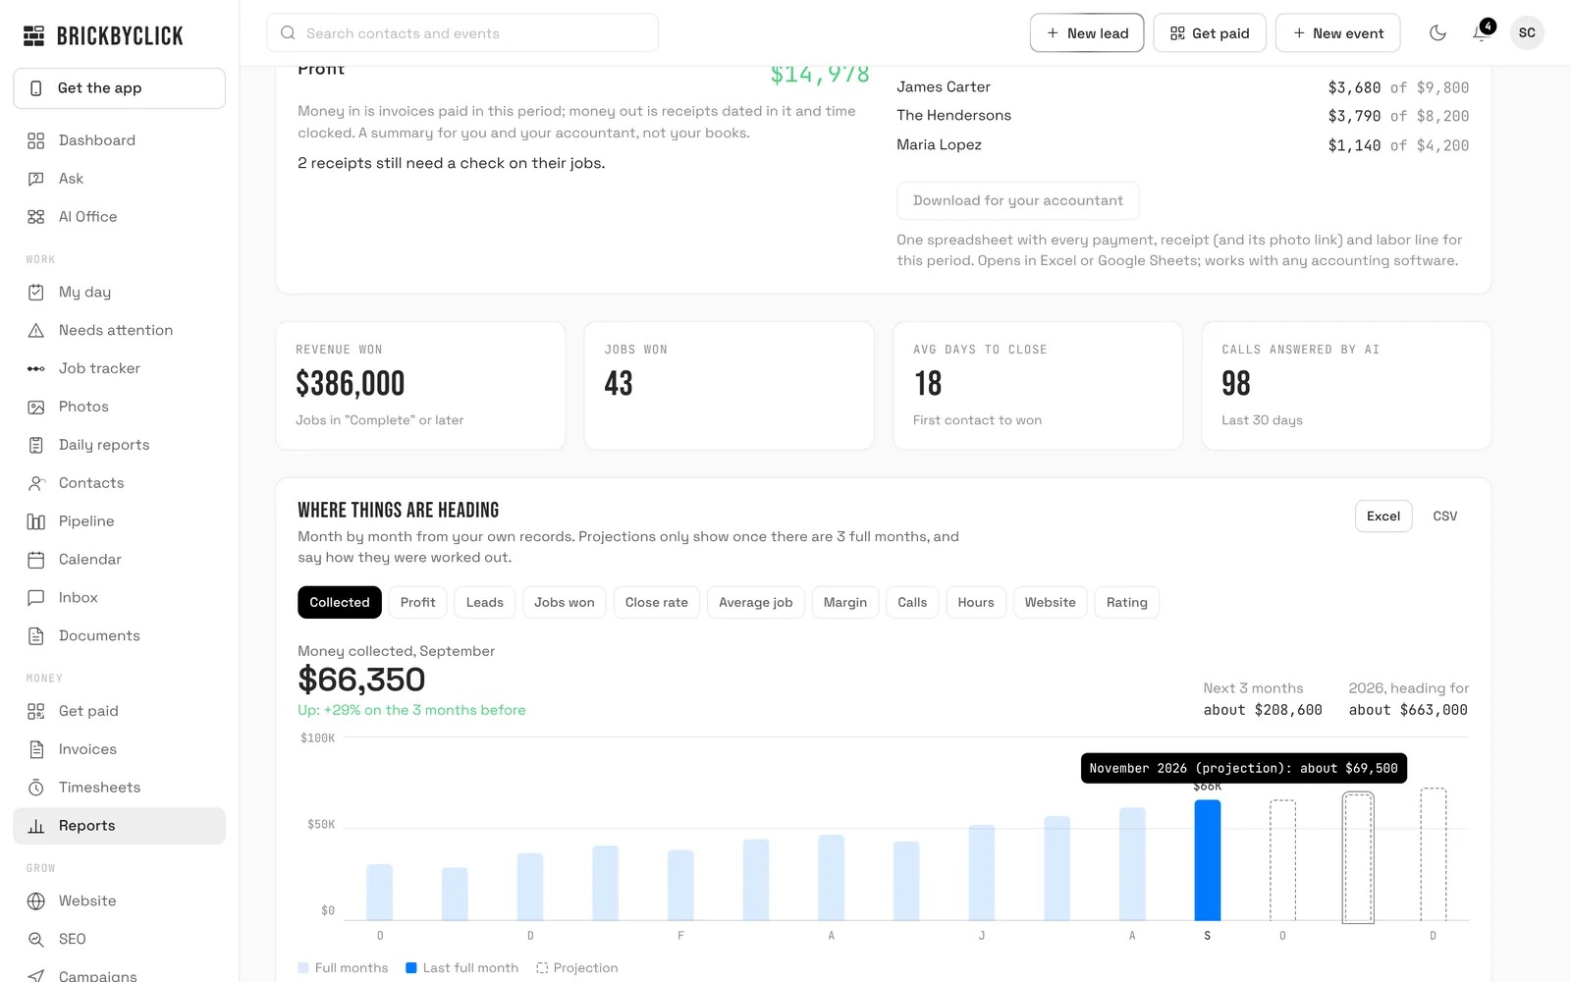Show the Jobs won chart tab
The image size is (1571, 982).
(565, 603)
